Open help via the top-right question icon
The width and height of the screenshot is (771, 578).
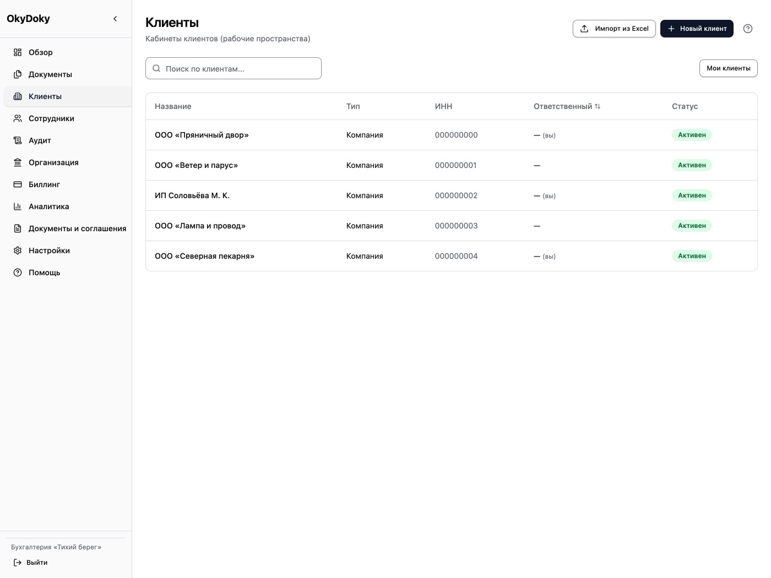pos(748,29)
